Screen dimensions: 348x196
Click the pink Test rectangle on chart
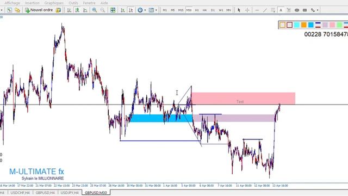243,99
